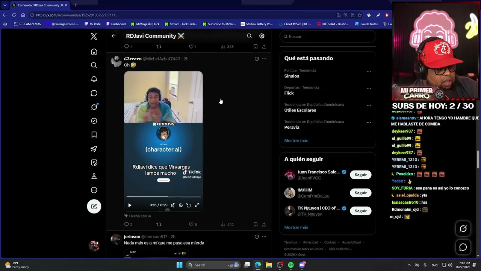Open options for Útiles Escolares trend
This screenshot has height=271, width=481.
369,105
